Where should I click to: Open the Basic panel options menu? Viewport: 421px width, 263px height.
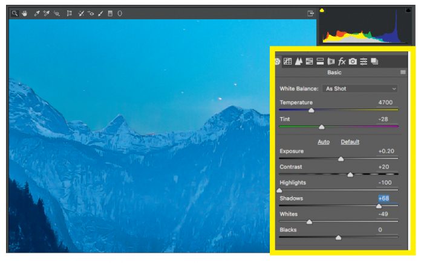click(x=403, y=72)
